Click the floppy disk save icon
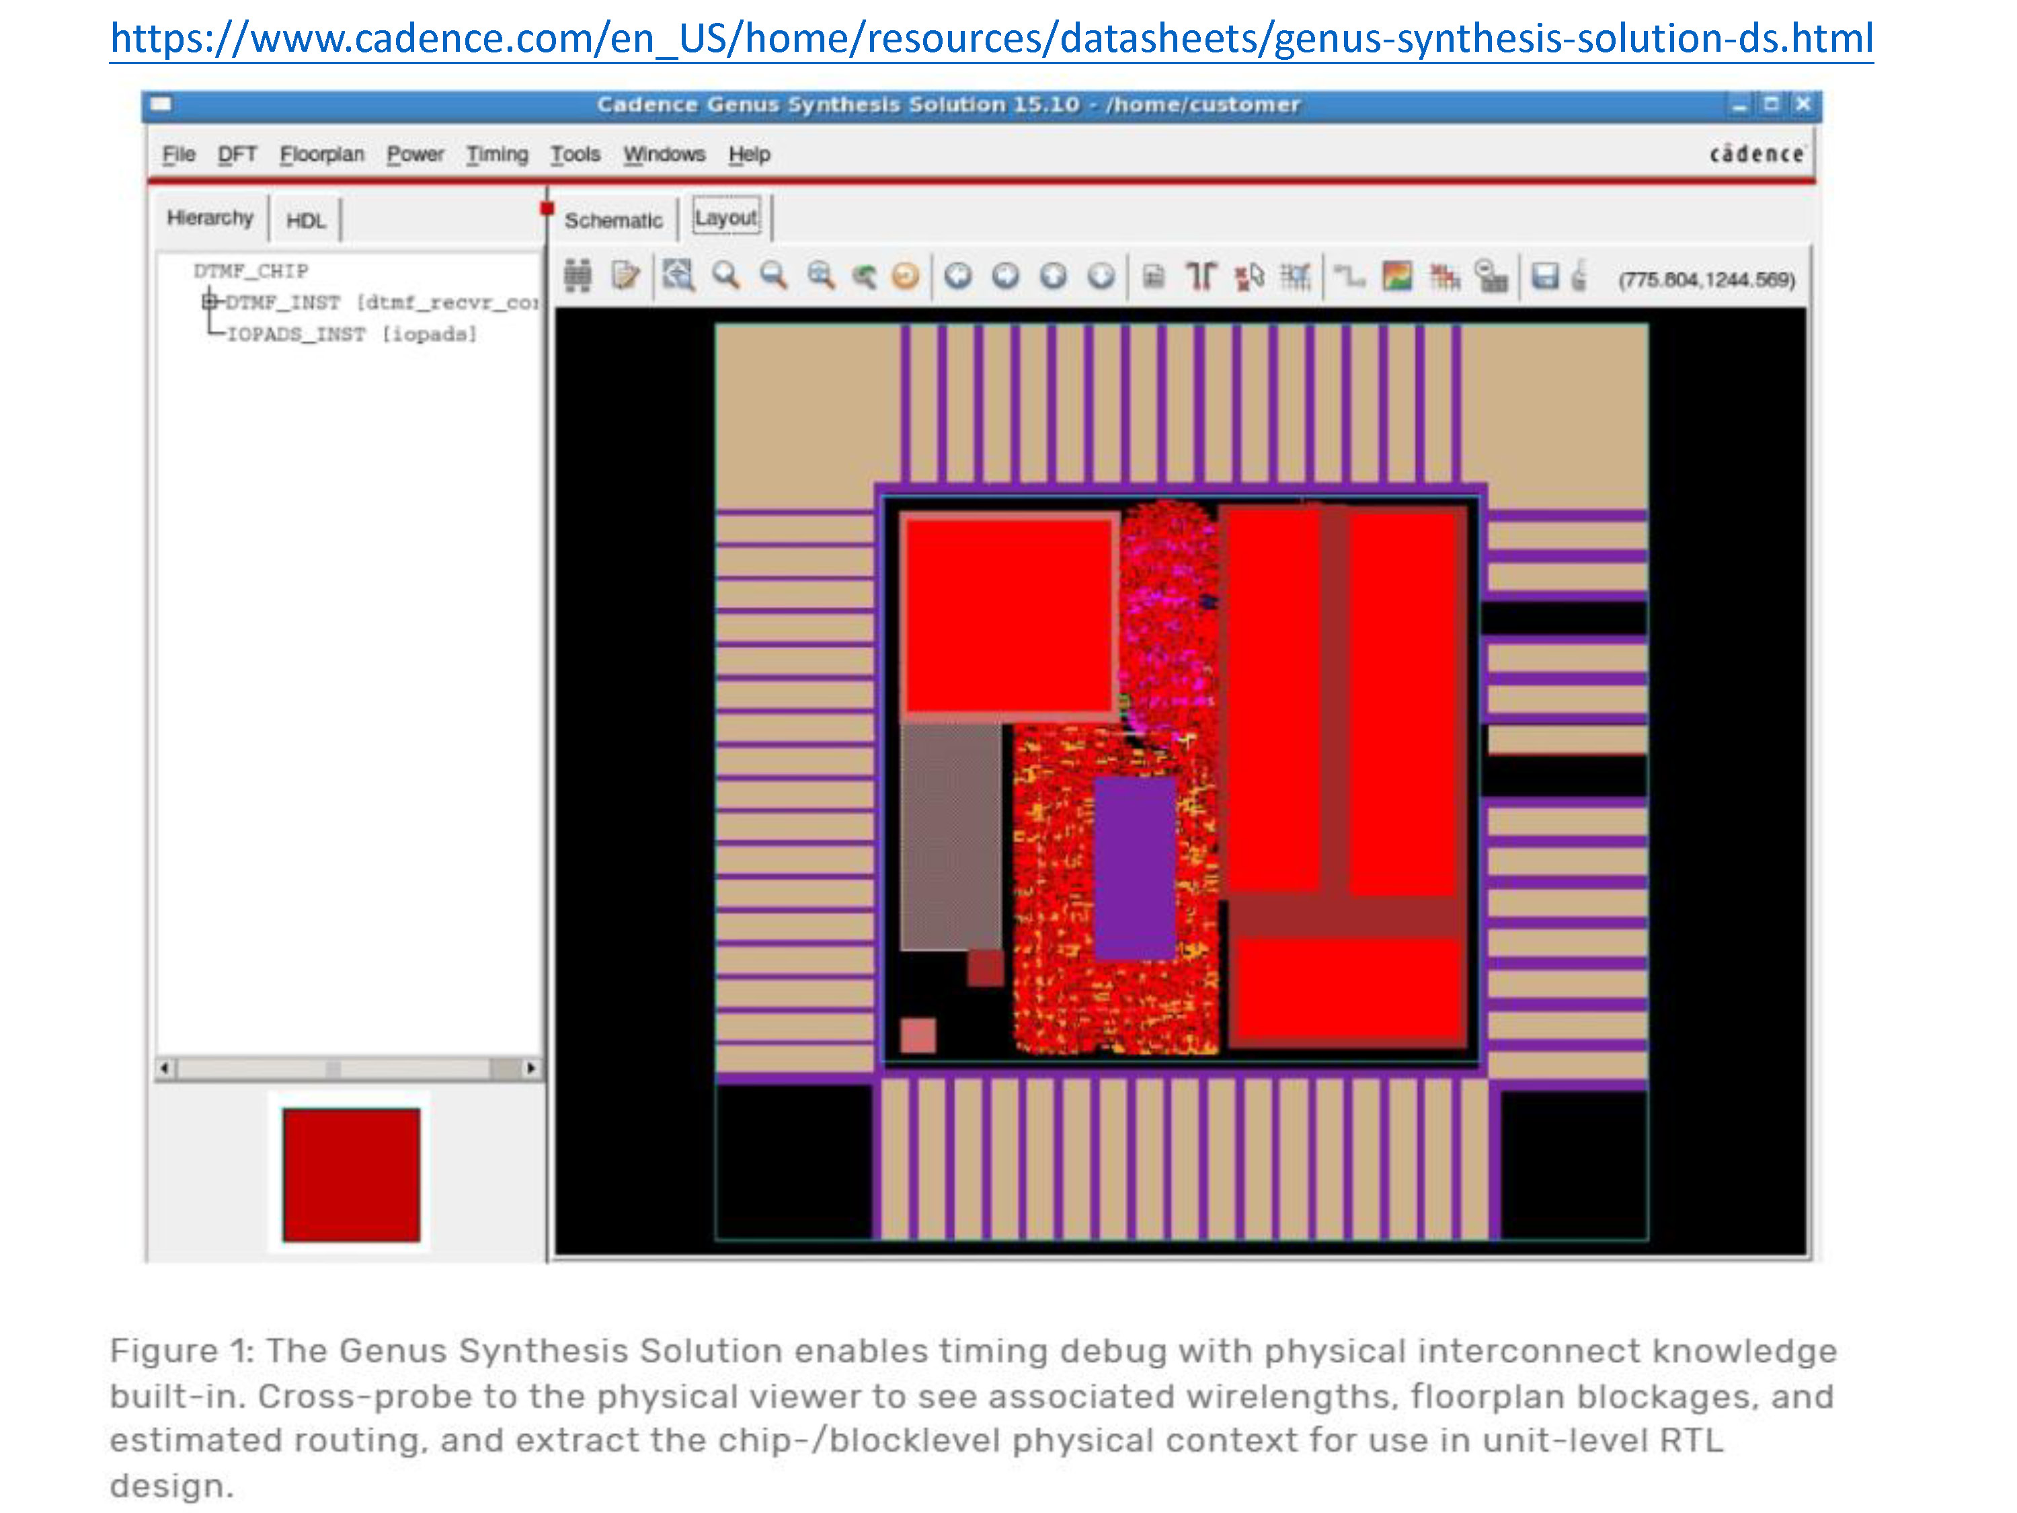This screenshot has width=2017, height=1513. (1544, 276)
